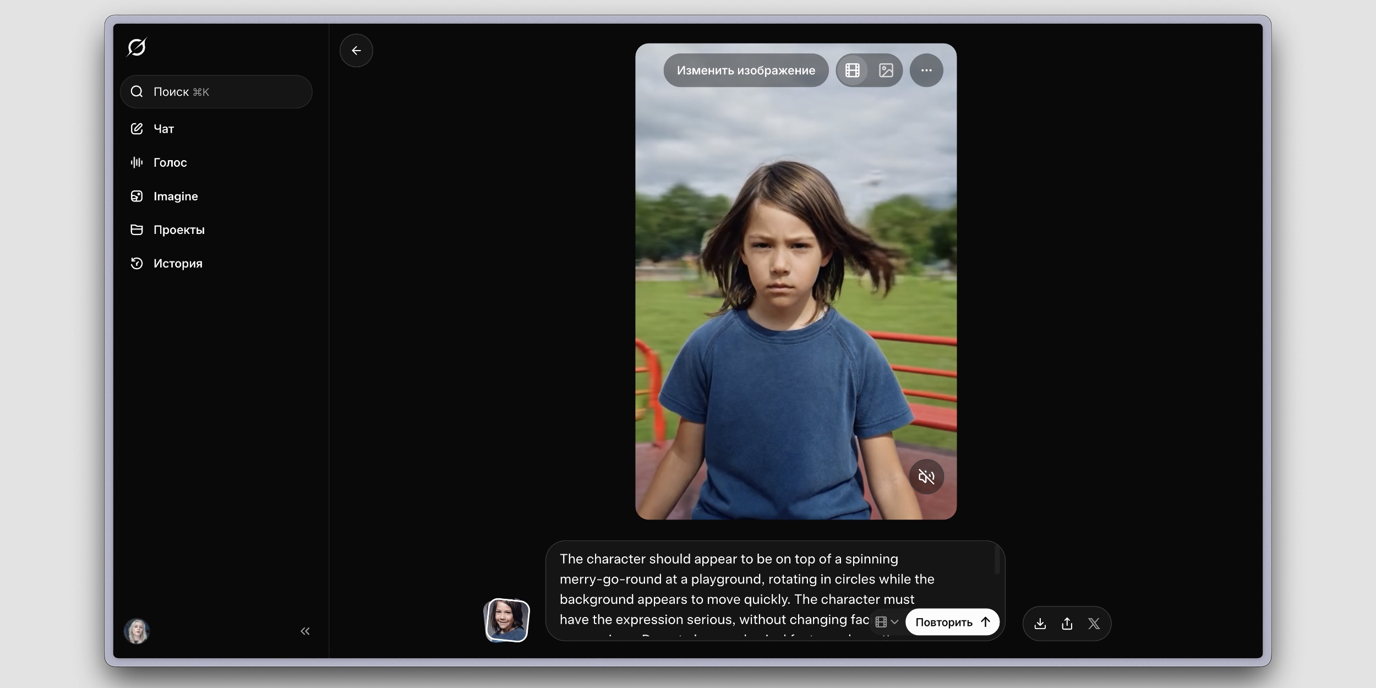Switch to video mode toggle

(853, 70)
